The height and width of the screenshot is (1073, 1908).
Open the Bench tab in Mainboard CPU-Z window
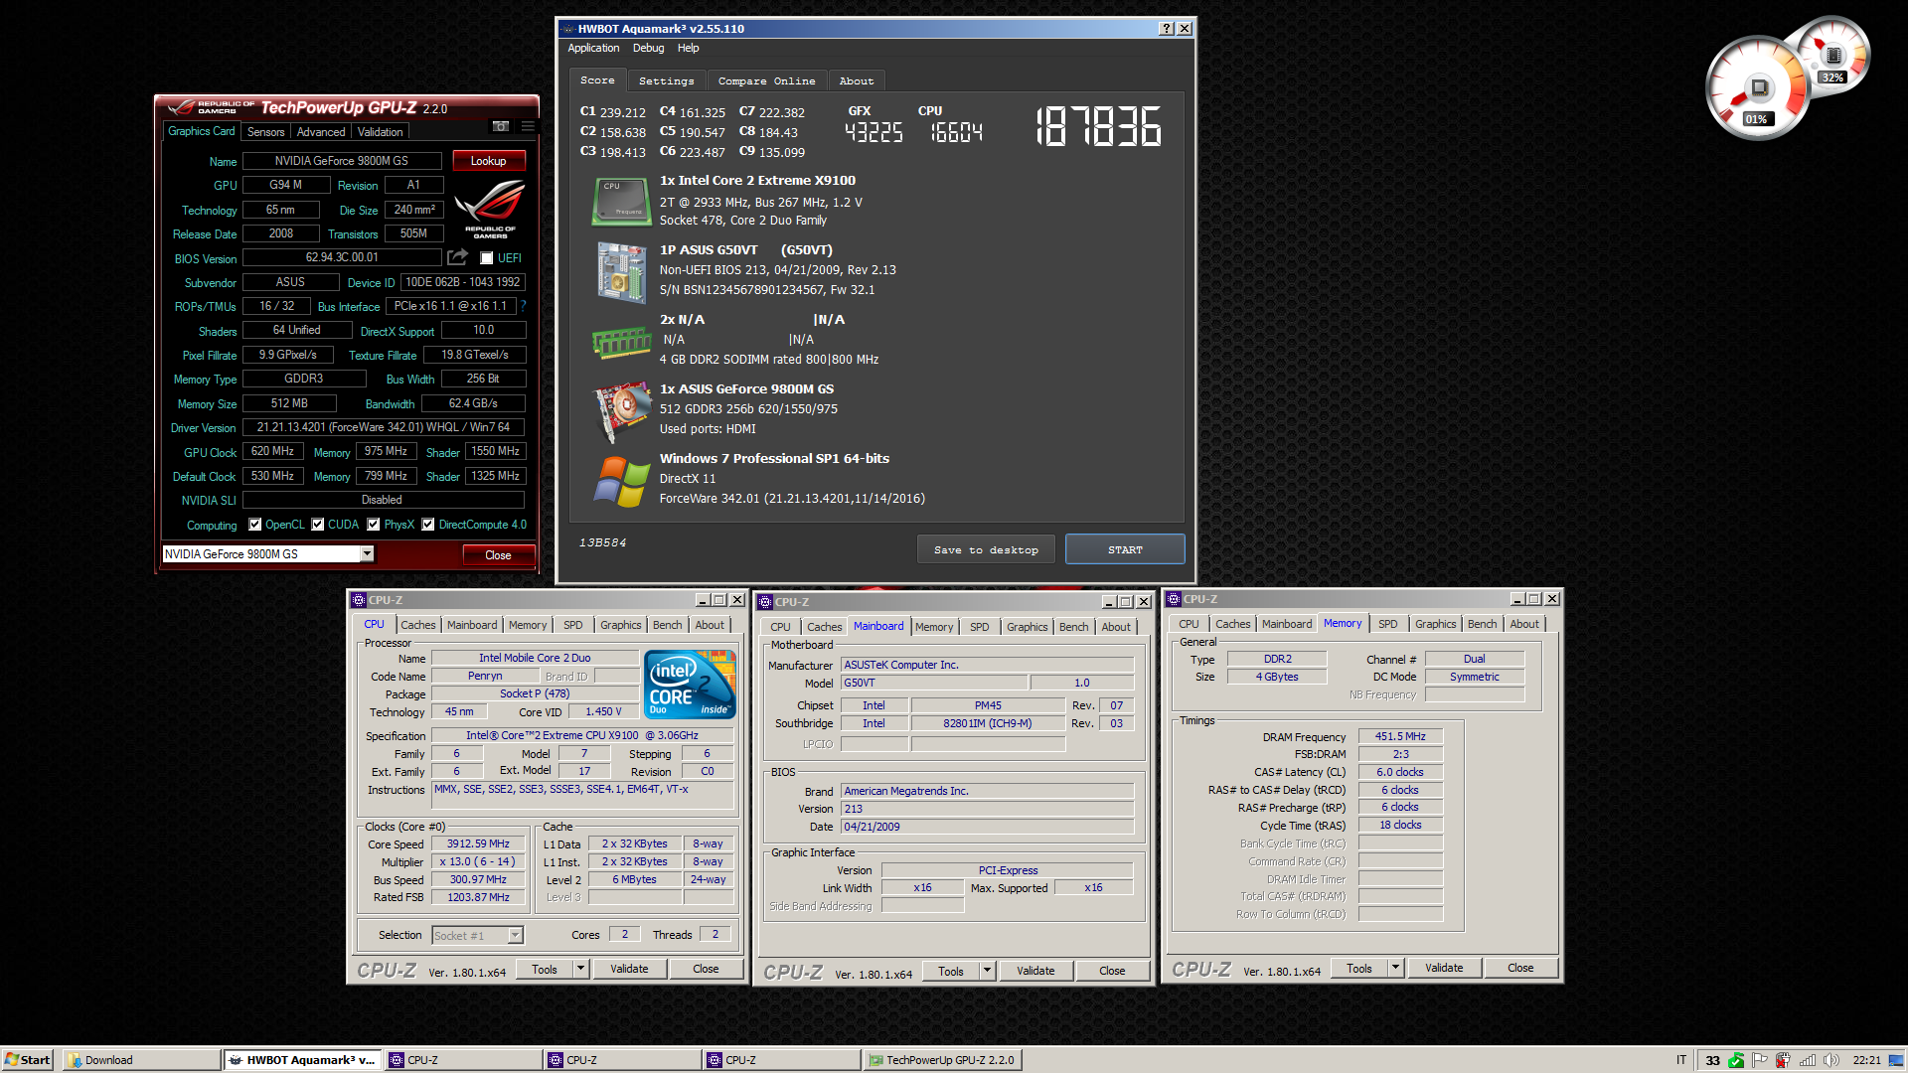[x=1073, y=627]
